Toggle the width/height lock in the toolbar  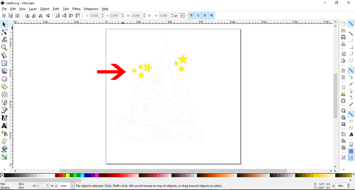pos(149,15)
